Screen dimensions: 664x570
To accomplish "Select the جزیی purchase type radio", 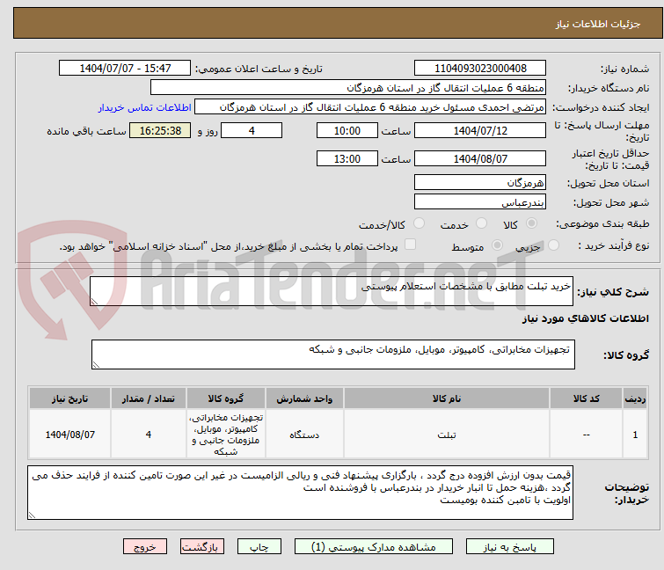I will pyautogui.click(x=553, y=245).
